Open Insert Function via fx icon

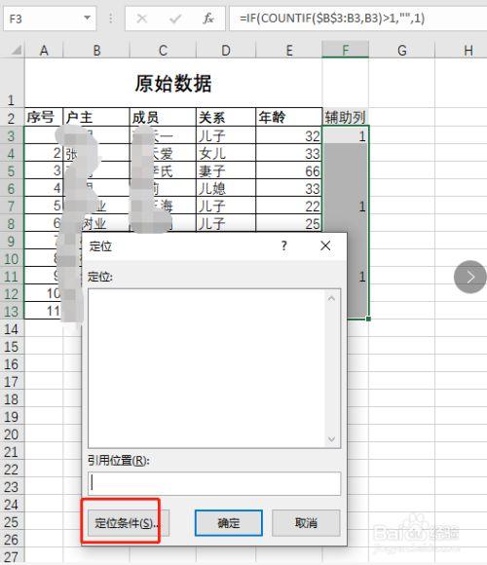pos(208,18)
